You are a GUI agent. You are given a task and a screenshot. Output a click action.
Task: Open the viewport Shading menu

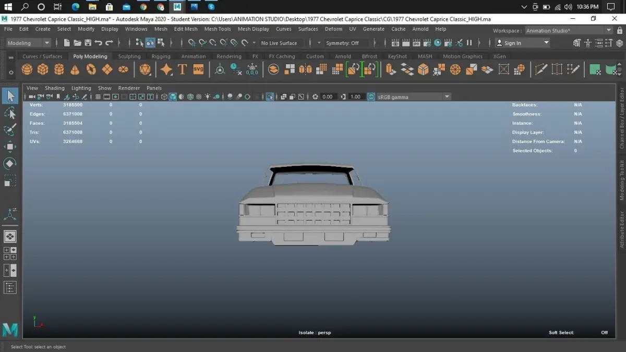[x=55, y=88]
